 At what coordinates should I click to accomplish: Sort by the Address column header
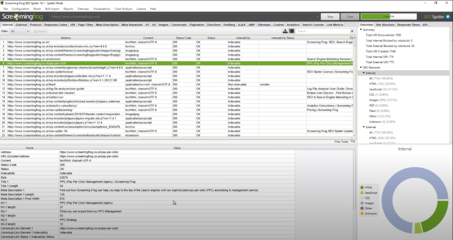pos(65,38)
